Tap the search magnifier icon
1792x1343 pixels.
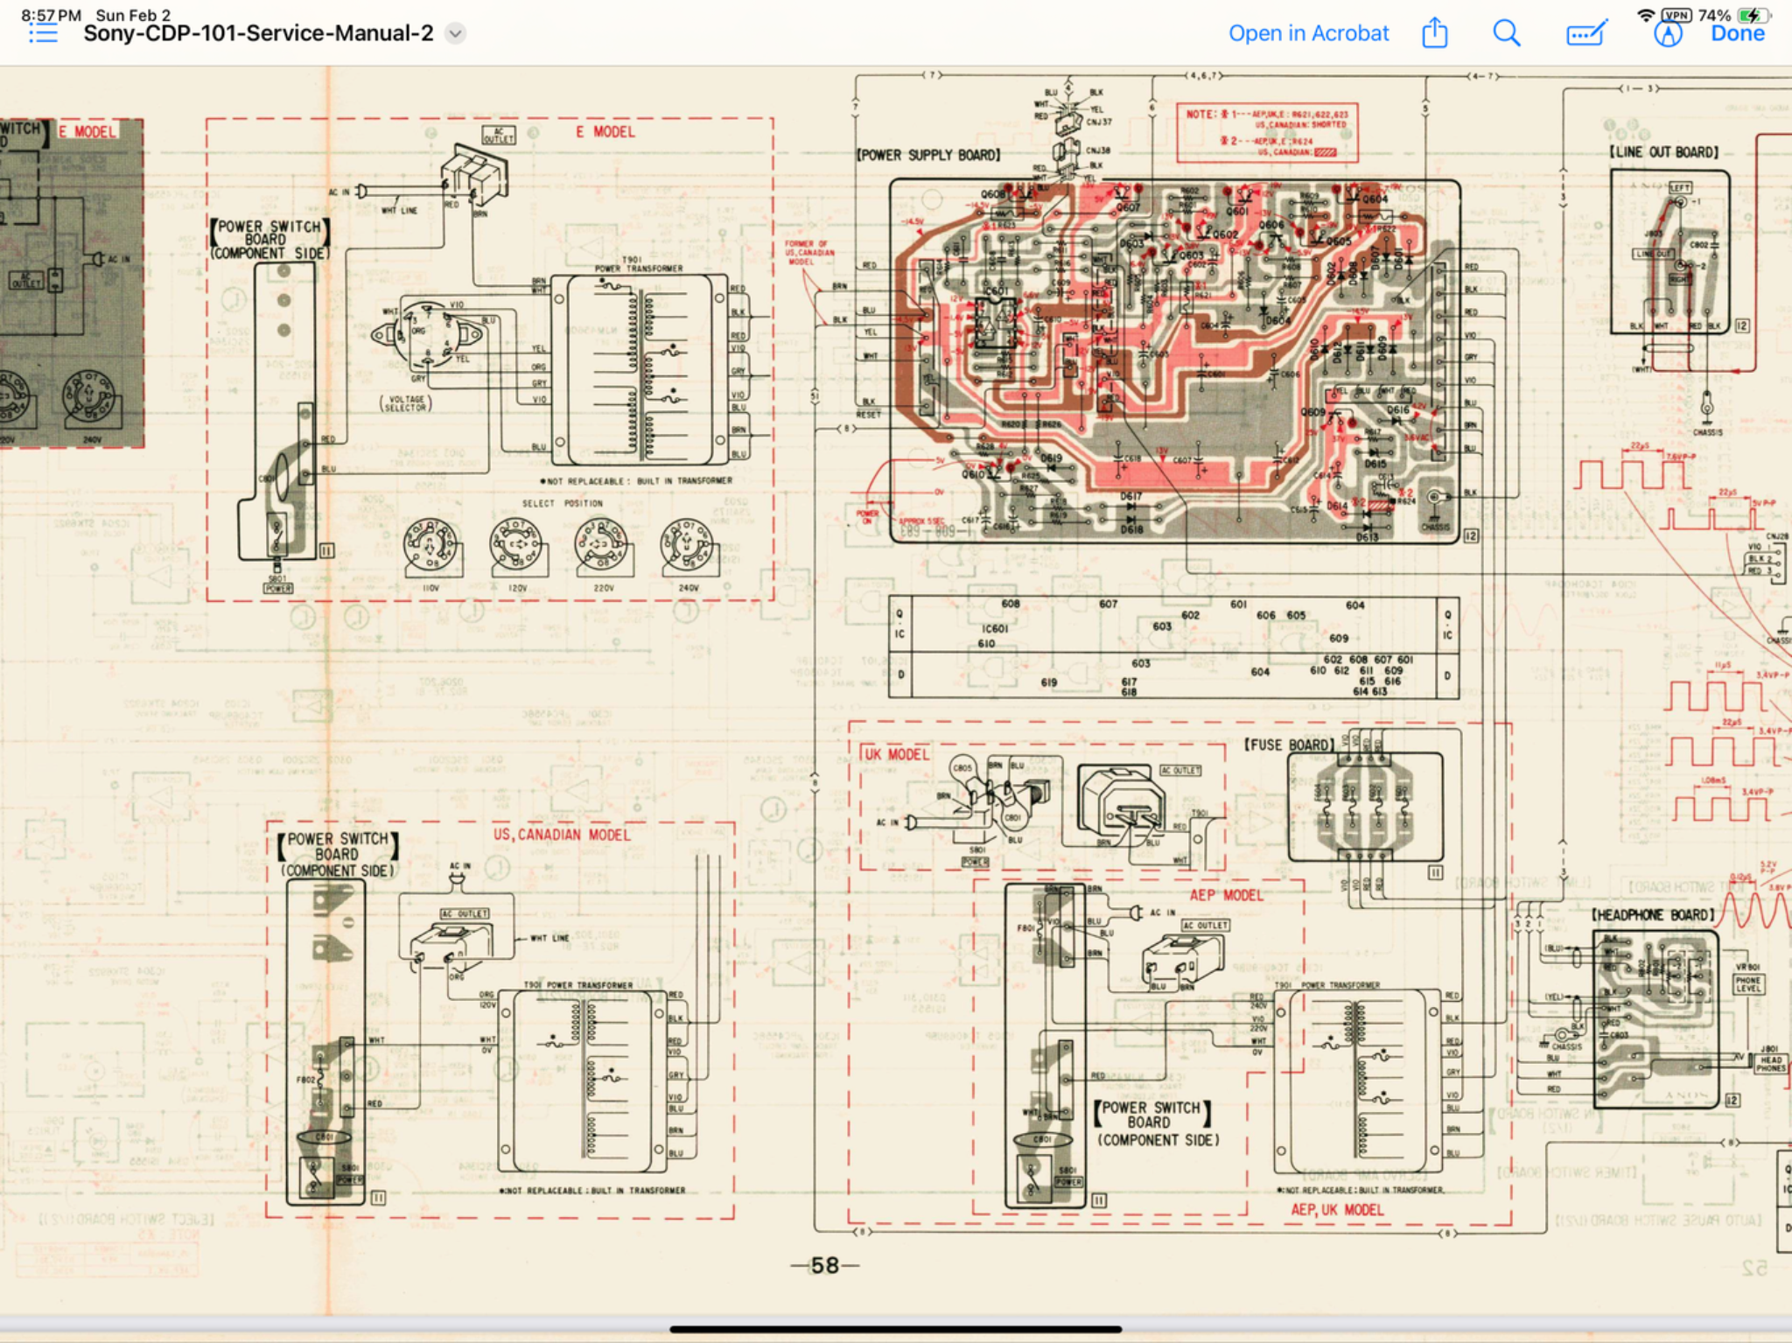(x=1507, y=33)
